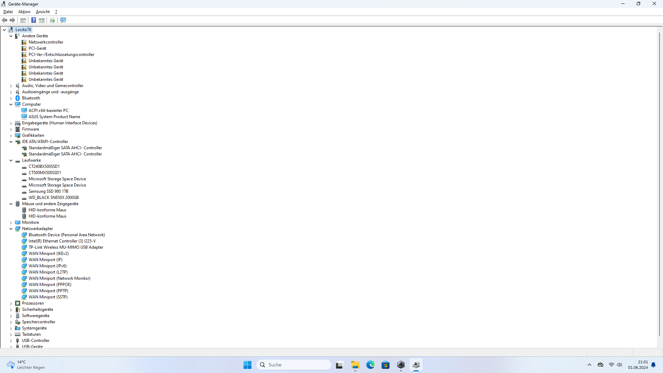Viewport: 663px width, 373px height.
Task: Open the Ansicht menu
Action: pos(43,12)
